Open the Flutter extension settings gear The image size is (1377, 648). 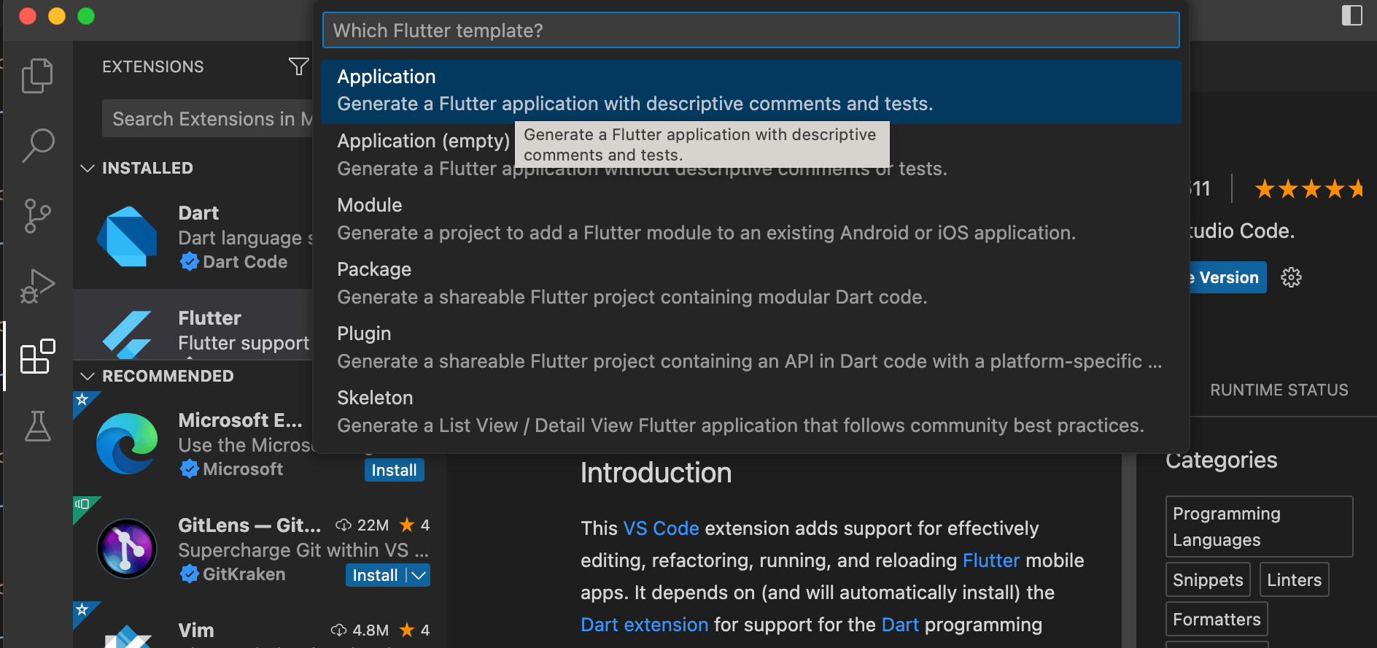[1291, 277]
